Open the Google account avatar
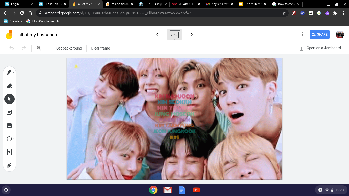 340,34
